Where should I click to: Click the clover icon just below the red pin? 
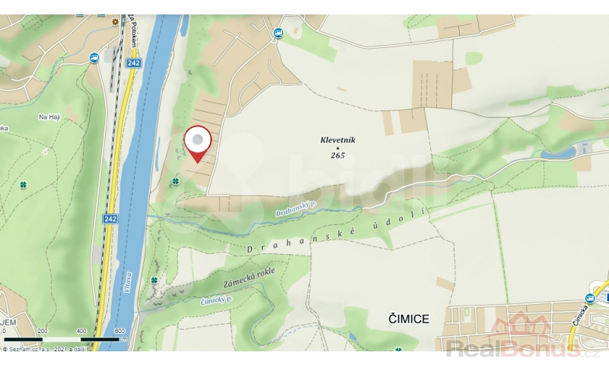pyautogui.click(x=176, y=181)
